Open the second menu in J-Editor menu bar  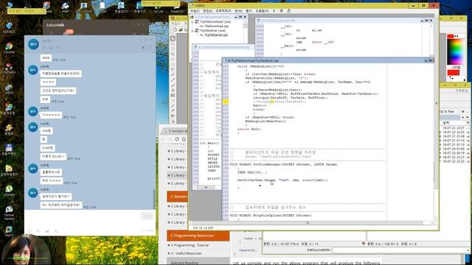207,11
